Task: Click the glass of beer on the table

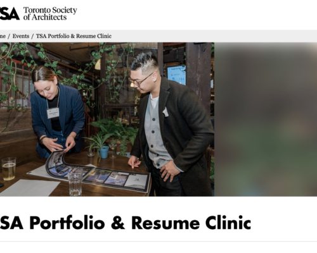Action: pos(9,169)
